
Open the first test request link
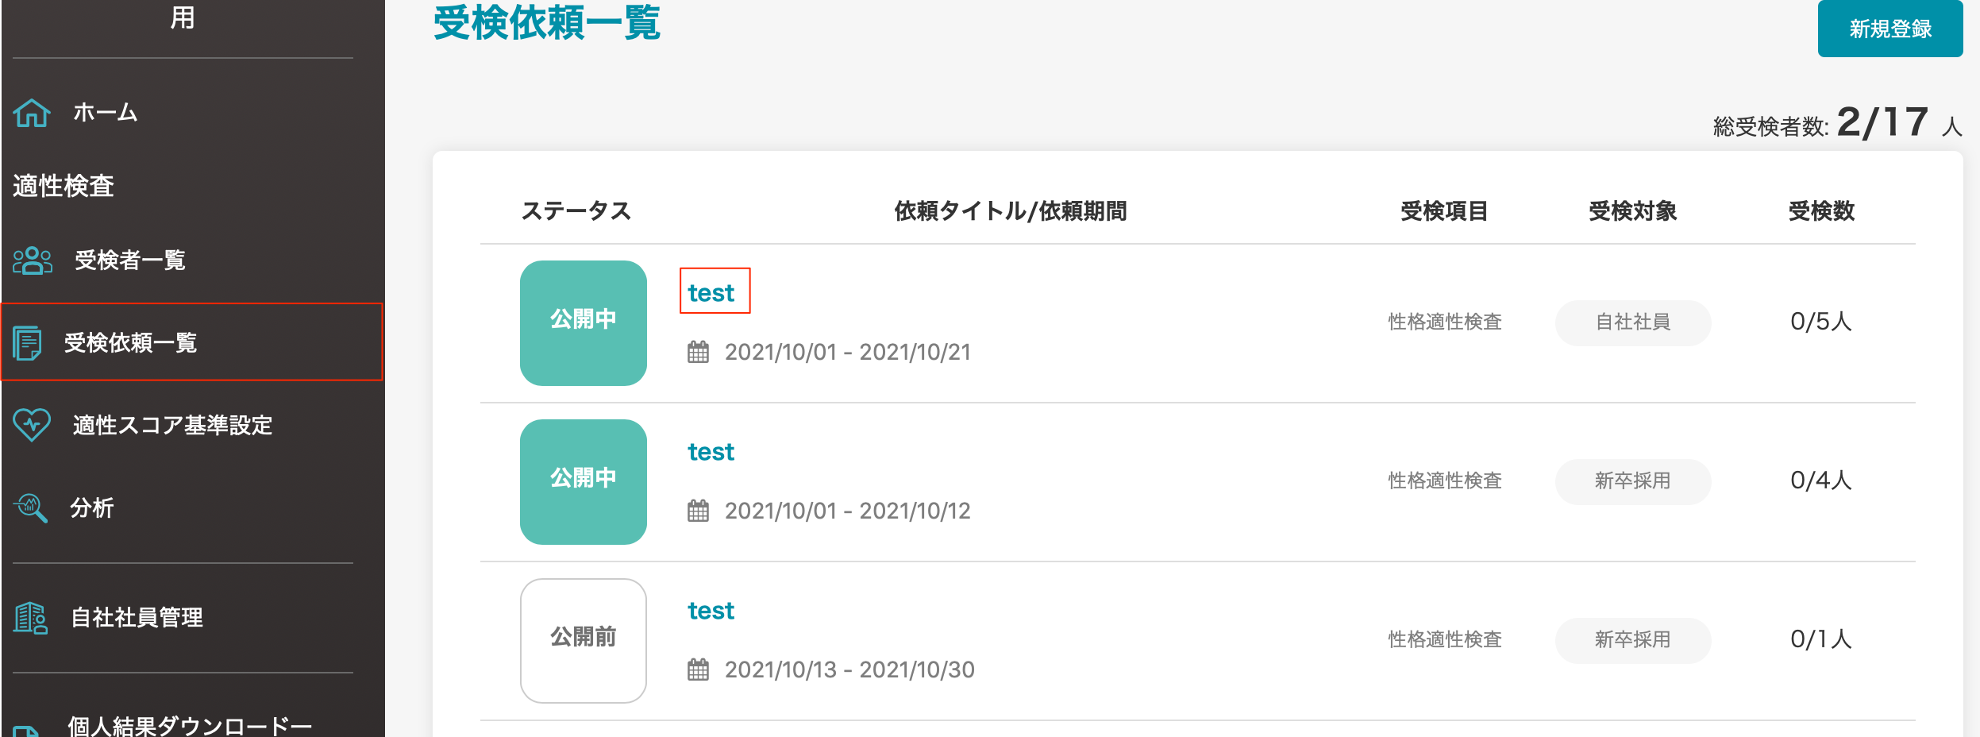[711, 292]
